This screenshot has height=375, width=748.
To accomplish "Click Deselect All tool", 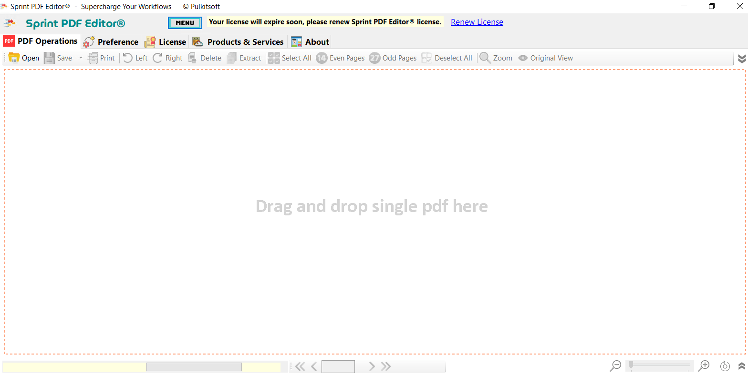I will click(x=447, y=58).
